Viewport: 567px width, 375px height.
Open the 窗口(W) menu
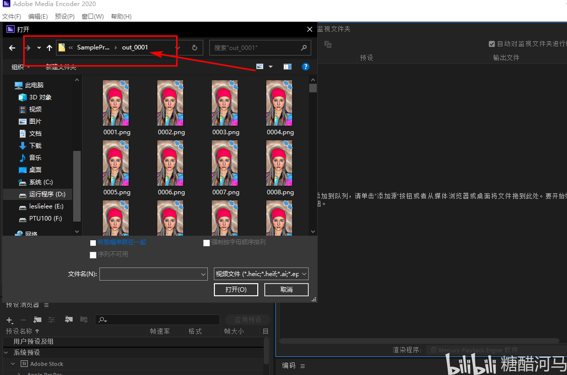pos(93,17)
